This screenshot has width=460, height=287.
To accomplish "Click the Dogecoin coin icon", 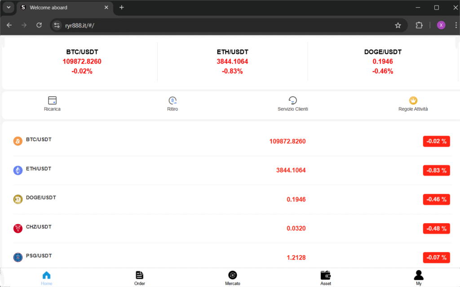I will point(18,199).
